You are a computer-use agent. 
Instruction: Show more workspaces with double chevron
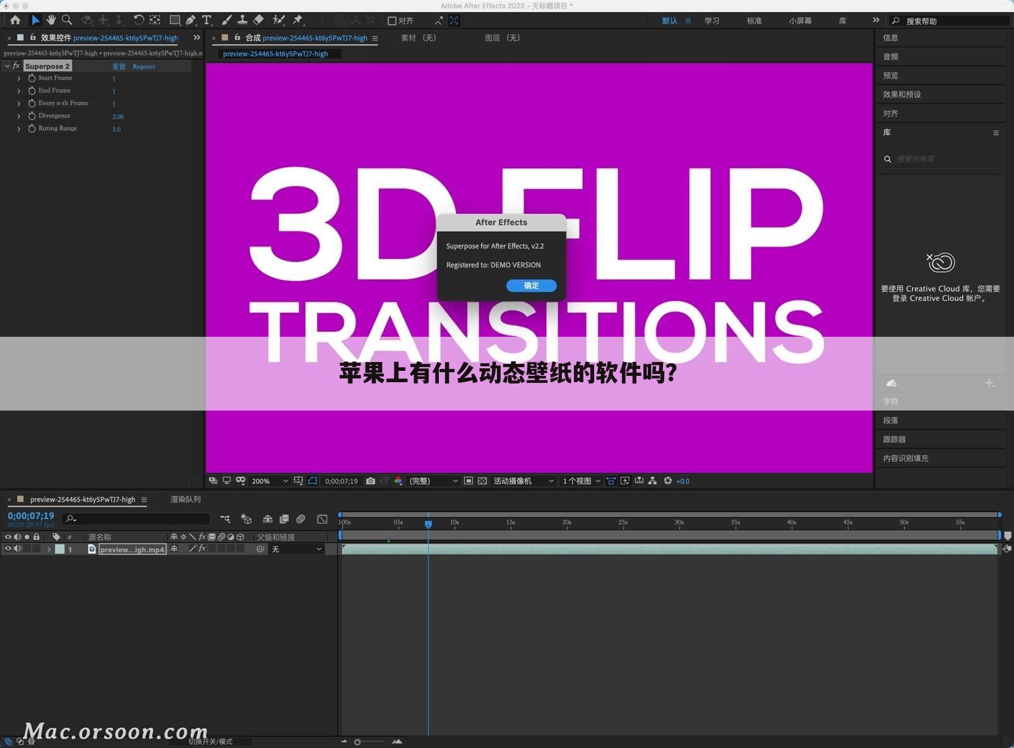[x=876, y=20]
